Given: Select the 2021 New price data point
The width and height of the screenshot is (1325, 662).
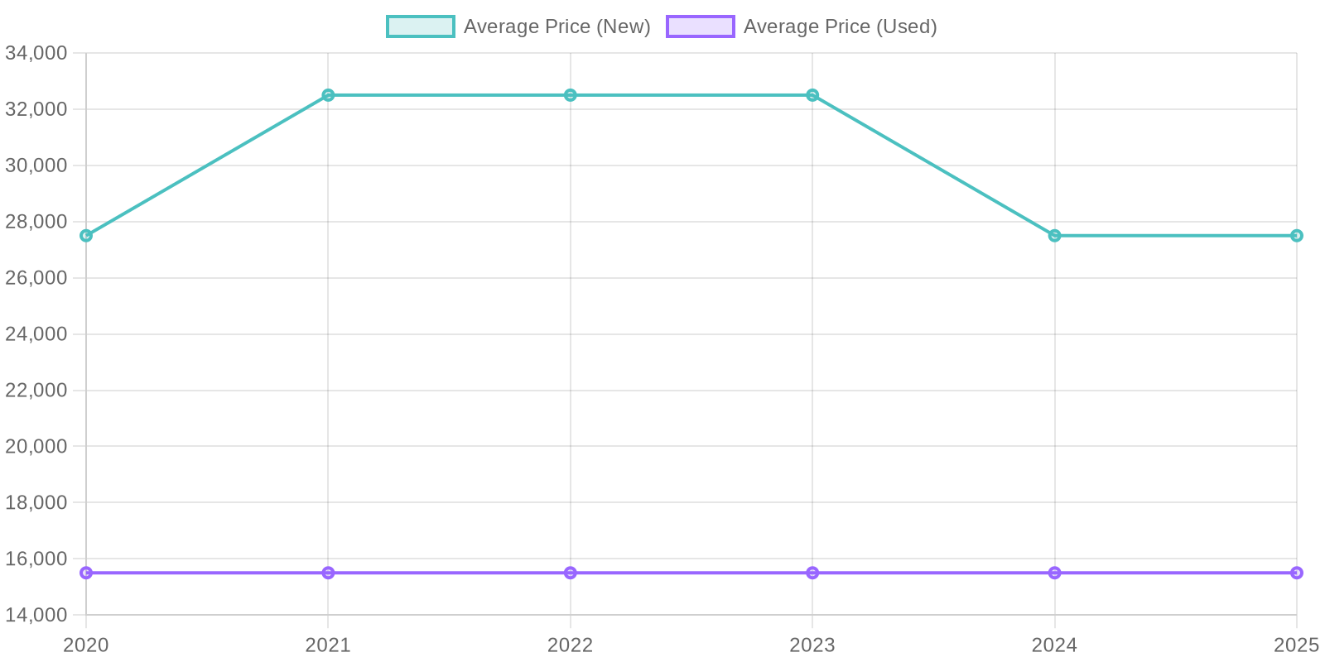Looking at the screenshot, I should click(328, 95).
